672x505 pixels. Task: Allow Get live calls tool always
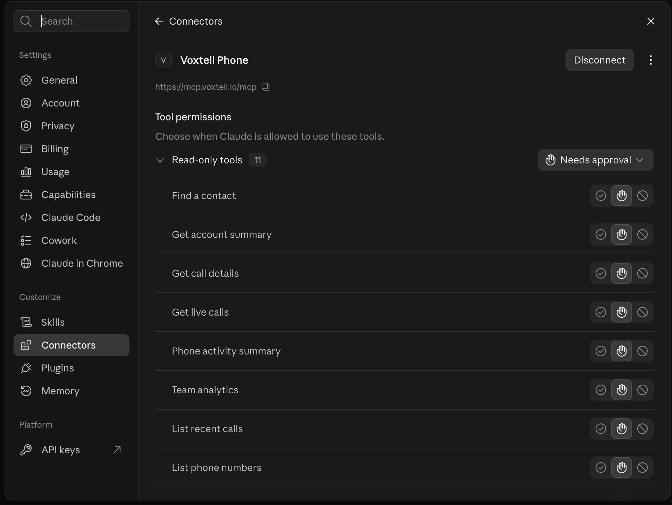point(600,312)
